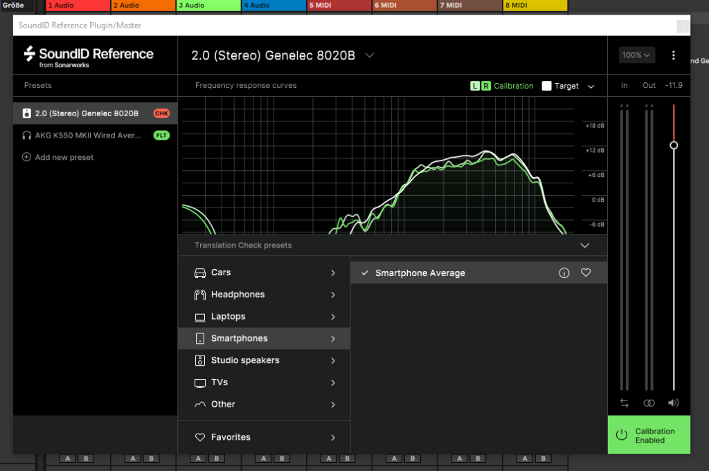Viewport: 709px width, 471px height.
Task: Toggle the L channel calibration curve
Action: (x=475, y=86)
